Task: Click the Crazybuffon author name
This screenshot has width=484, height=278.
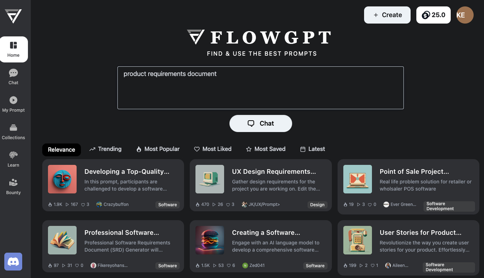Action: [116, 204]
